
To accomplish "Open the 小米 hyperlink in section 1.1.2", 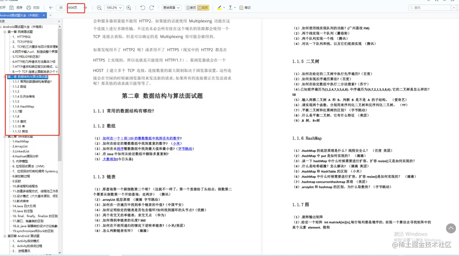I will click(x=177, y=144).
